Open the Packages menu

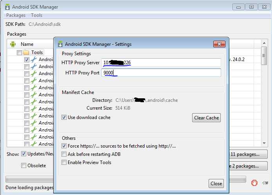[16, 15]
